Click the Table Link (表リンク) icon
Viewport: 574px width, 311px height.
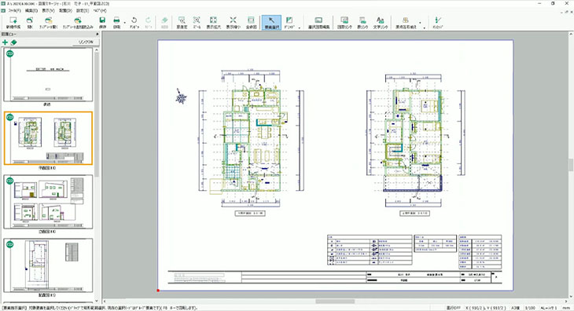[362, 22]
